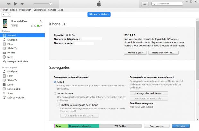Click the vertical scrollbar down arrow
This screenshot has height=131, width=199.
tap(197, 119)
